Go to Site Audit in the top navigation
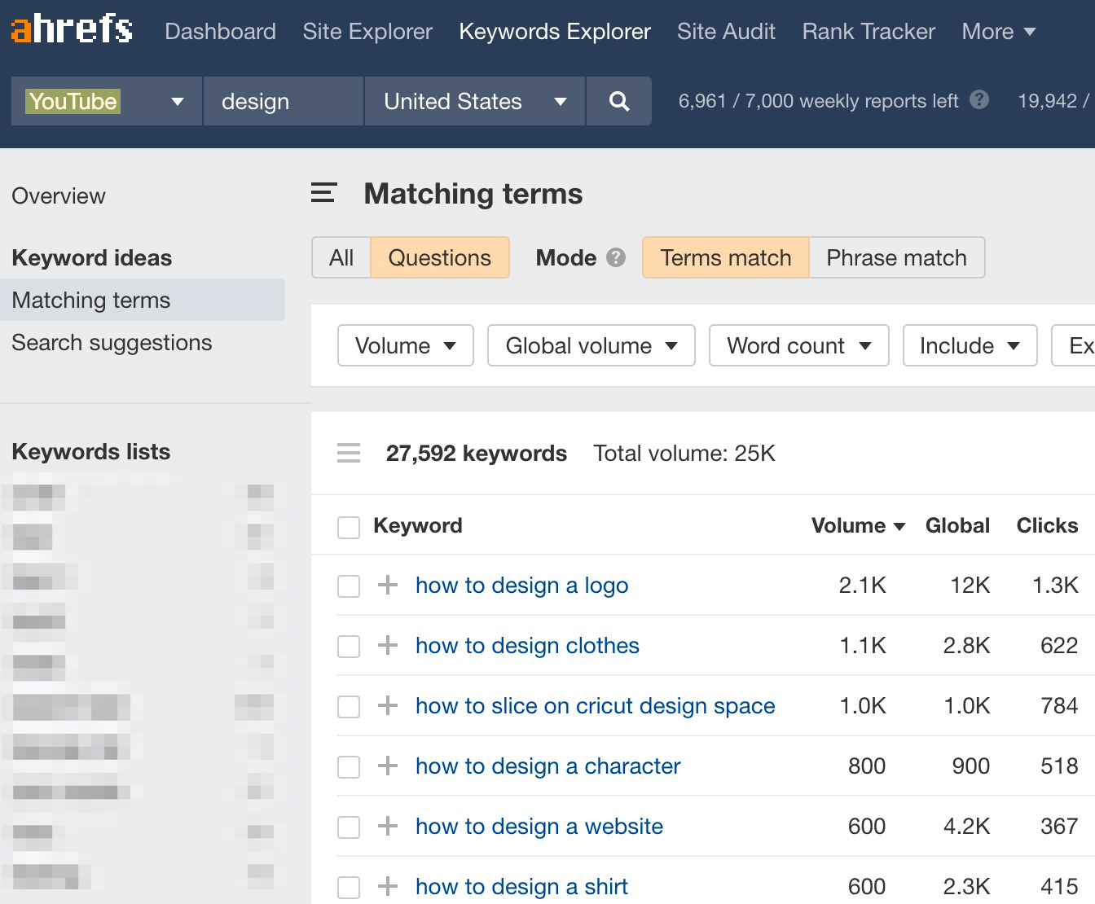1095x904 pixels. (725, 31)
